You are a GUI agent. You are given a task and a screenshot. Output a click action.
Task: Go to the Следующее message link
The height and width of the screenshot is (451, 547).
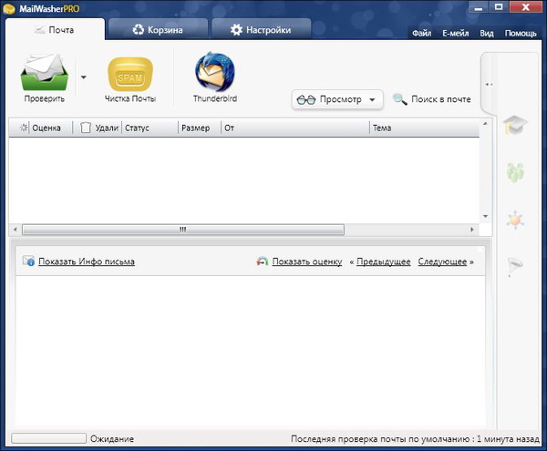(442, 261)
